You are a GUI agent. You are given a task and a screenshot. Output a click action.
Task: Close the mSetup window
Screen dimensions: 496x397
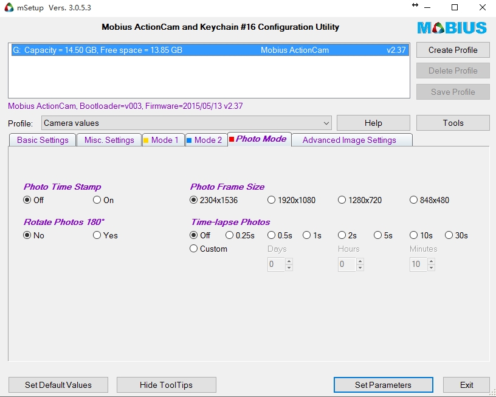(483, 7)
